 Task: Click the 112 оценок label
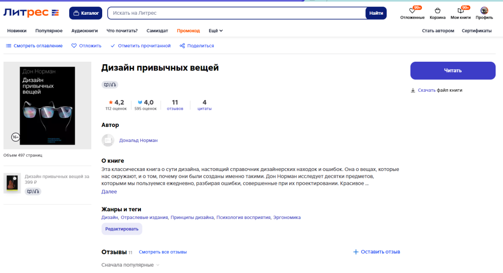[116, 109]
